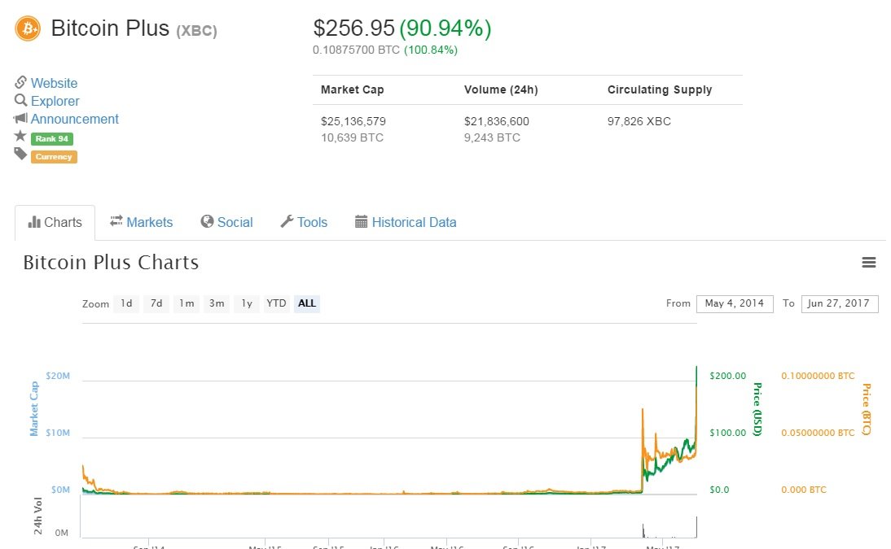Click the Circulating Supply column header
Screen dimensions: 891x549
[x=660, y=89]
